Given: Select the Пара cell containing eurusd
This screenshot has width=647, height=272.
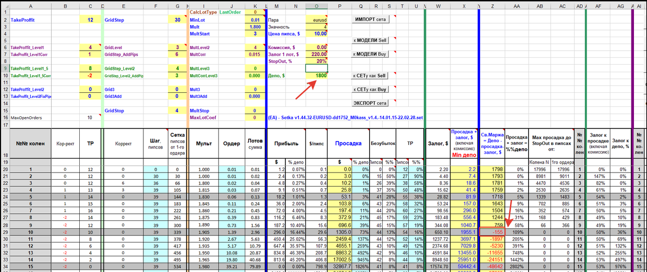Looking at the screenshot, I should point(316,20).
